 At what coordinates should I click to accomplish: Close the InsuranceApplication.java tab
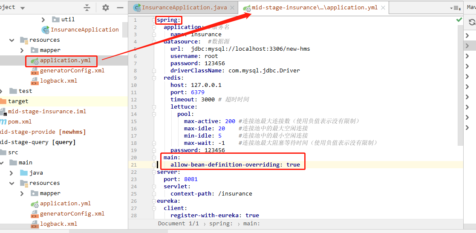tap(232, 8)
